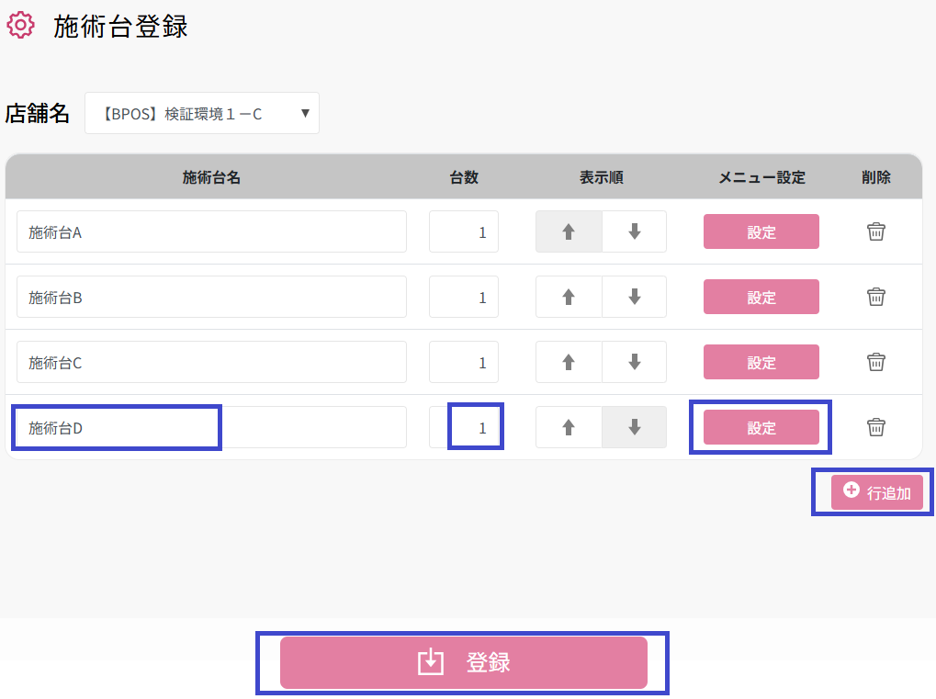Move 施術台B up with up arrow
The image size is (936, 699).
[569, 297]
